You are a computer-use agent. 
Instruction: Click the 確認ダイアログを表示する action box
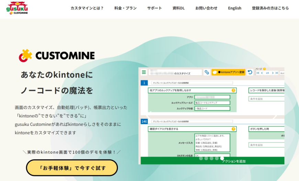[192, 129]
